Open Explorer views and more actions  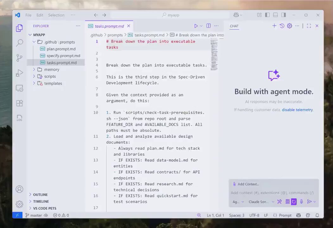click(x=78, y=26)
